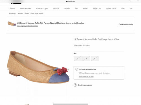Go to Homepage breadcrumb
Viewport: 141px width, 105px height.
tap(12, 13)
